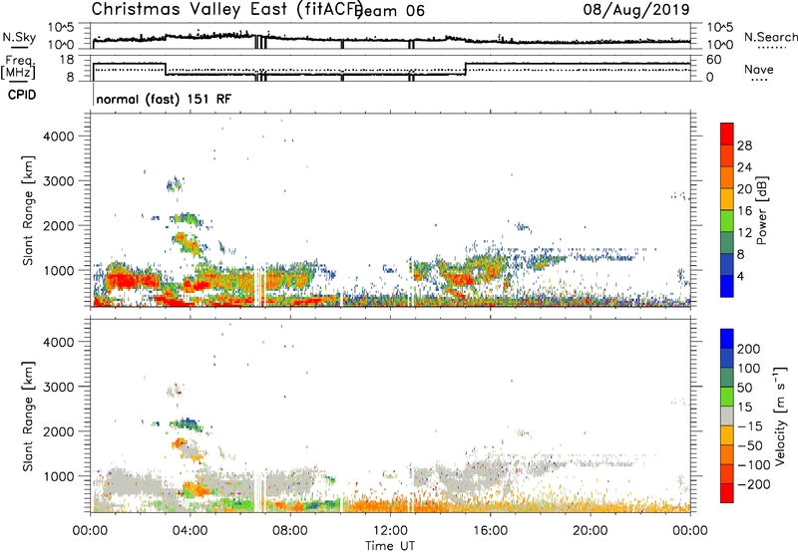Pick the gray -15 to 15 Velocity segment
Viewport: 798px width, 552px height.
pos(727,415)
